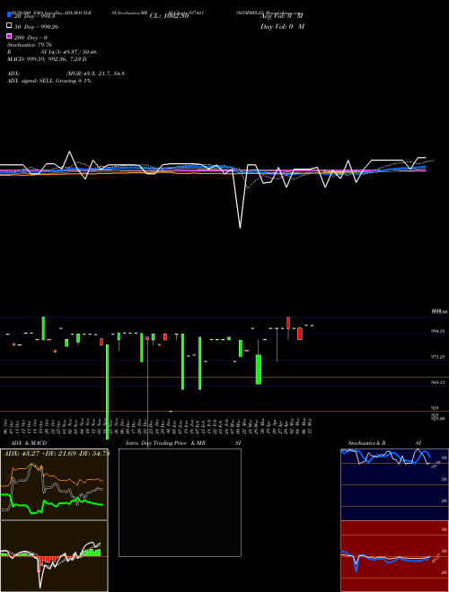Click the 'CL: 1002.50' closing price label
Image resolution: width=449 pixels, height=592 pixels.
click(169, 16)
